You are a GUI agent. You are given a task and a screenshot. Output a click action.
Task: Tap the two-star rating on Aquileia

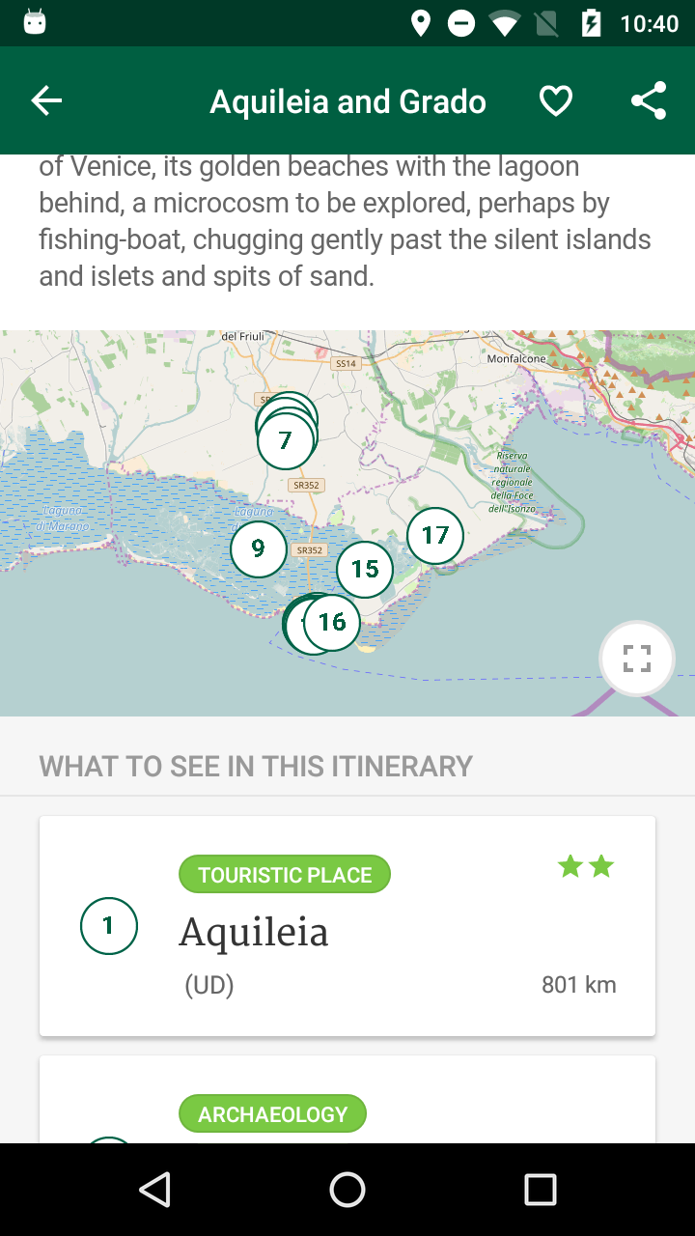[x=586, y=866]
